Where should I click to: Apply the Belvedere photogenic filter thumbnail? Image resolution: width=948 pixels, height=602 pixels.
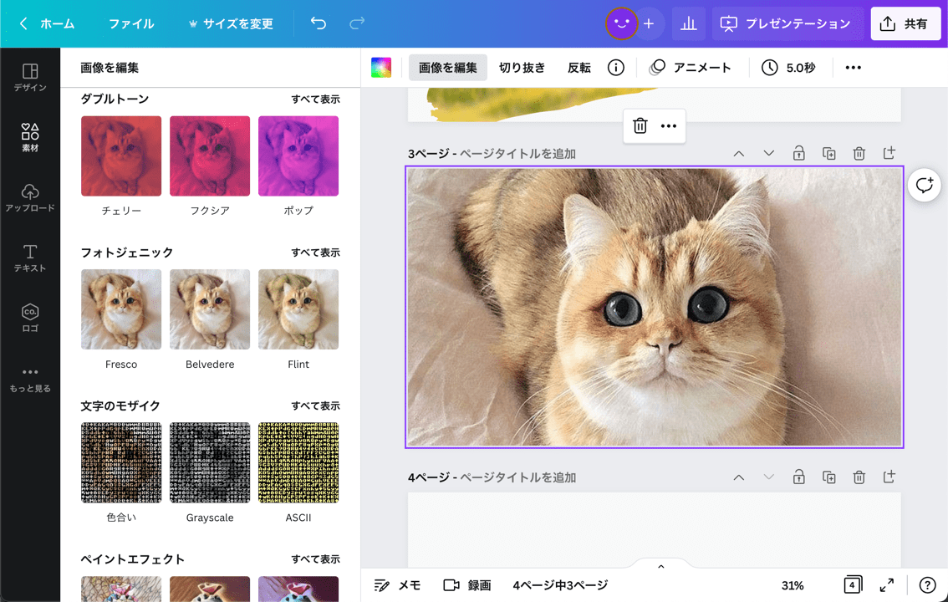pos(210,309)
